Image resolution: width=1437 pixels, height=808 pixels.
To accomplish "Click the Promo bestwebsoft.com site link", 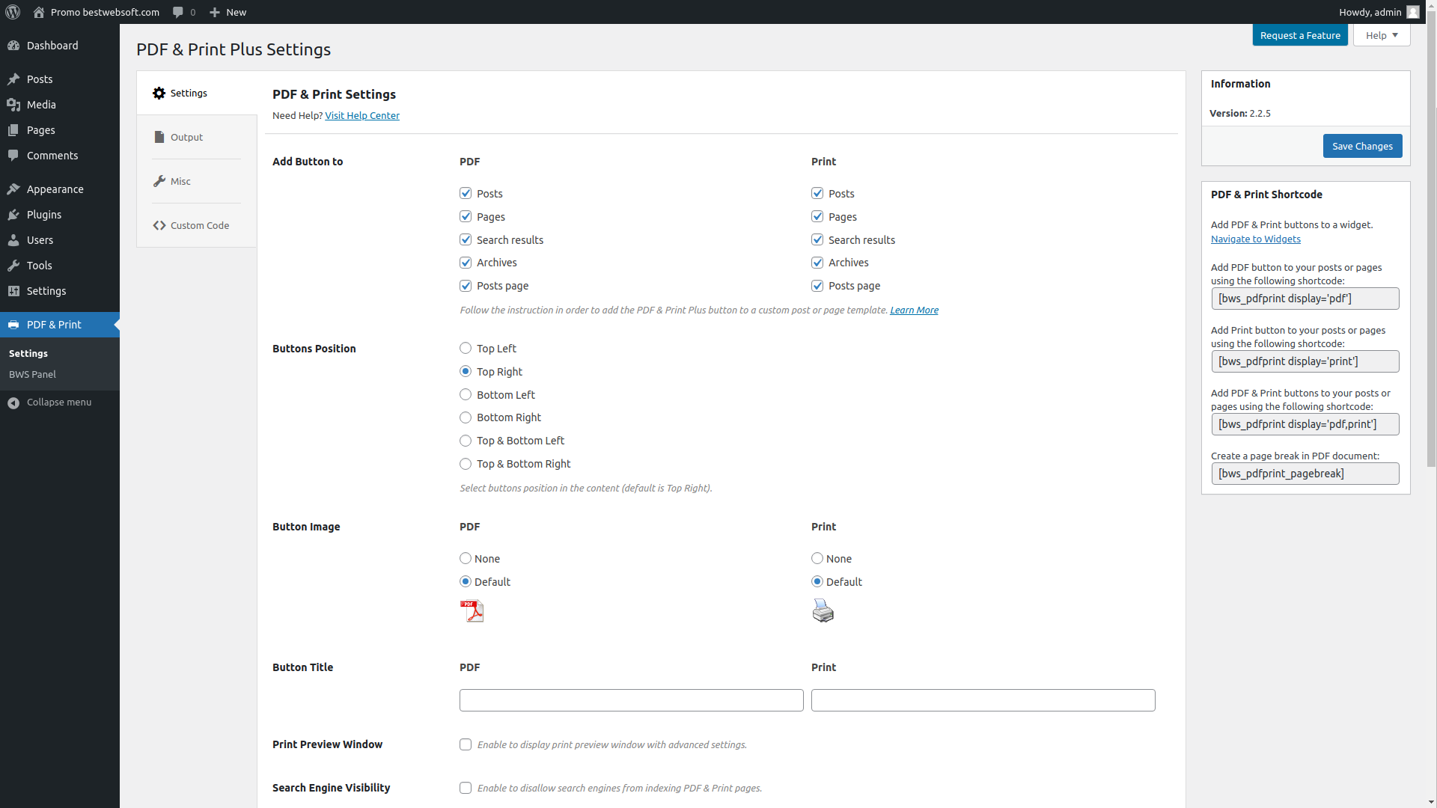I will point(97,12).
